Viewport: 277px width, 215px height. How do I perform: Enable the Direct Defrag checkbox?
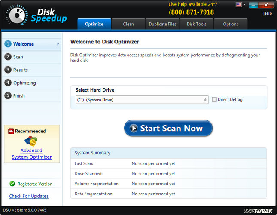pos(214,99)
